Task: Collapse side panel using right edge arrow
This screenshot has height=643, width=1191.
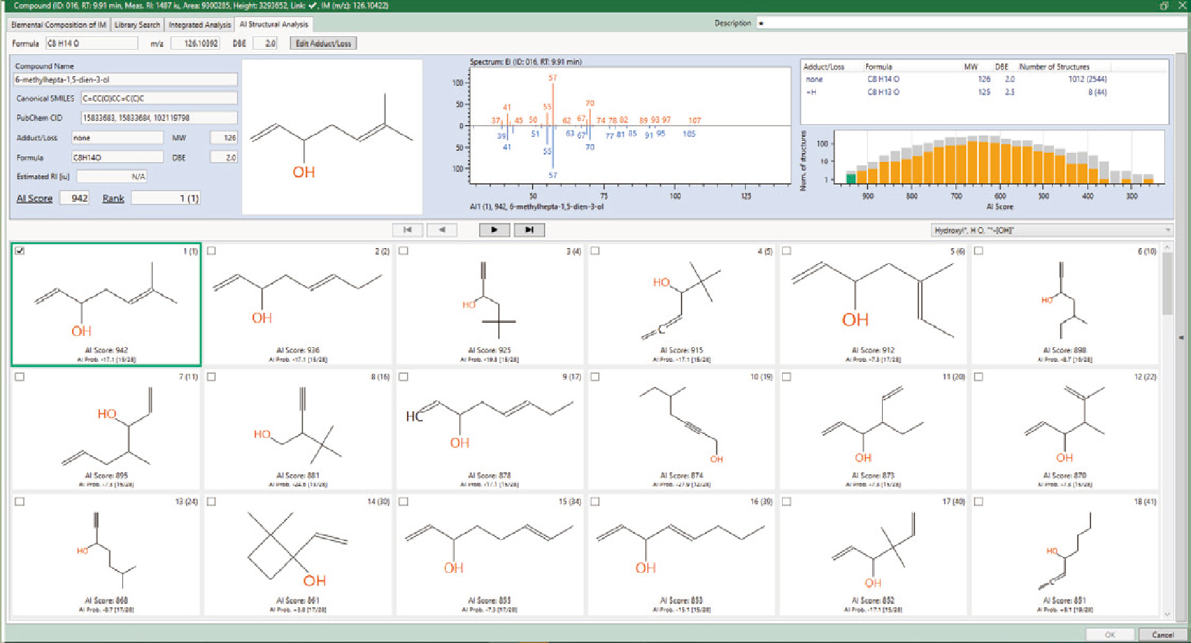Action: (x=1181, y=337)
